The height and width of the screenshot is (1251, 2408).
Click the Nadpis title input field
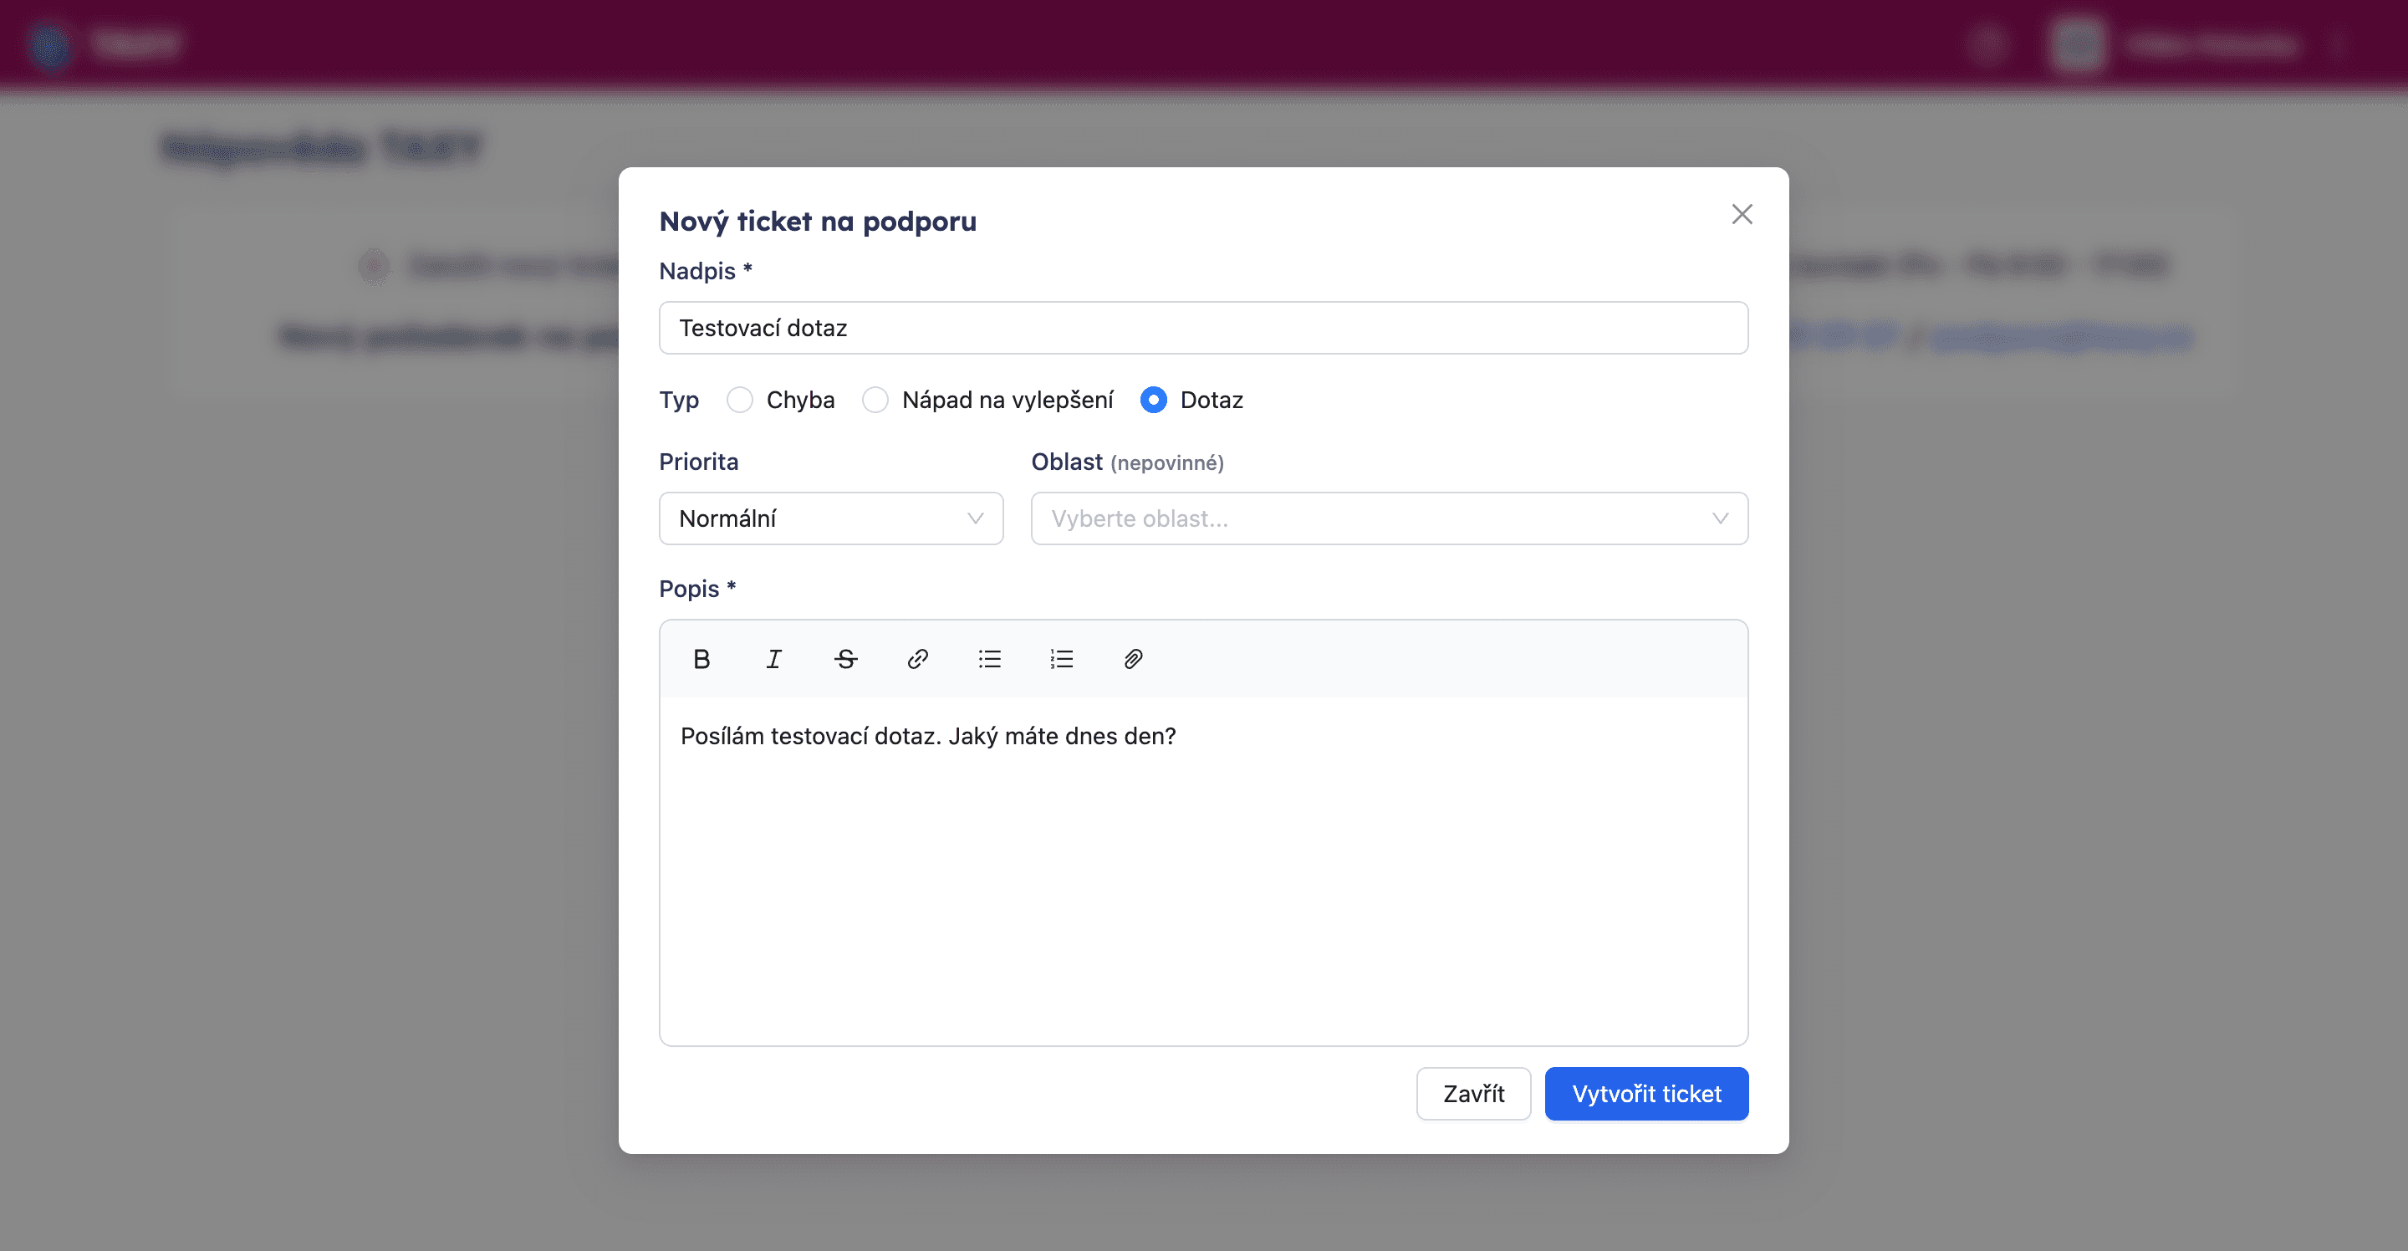pos(1203,328)
